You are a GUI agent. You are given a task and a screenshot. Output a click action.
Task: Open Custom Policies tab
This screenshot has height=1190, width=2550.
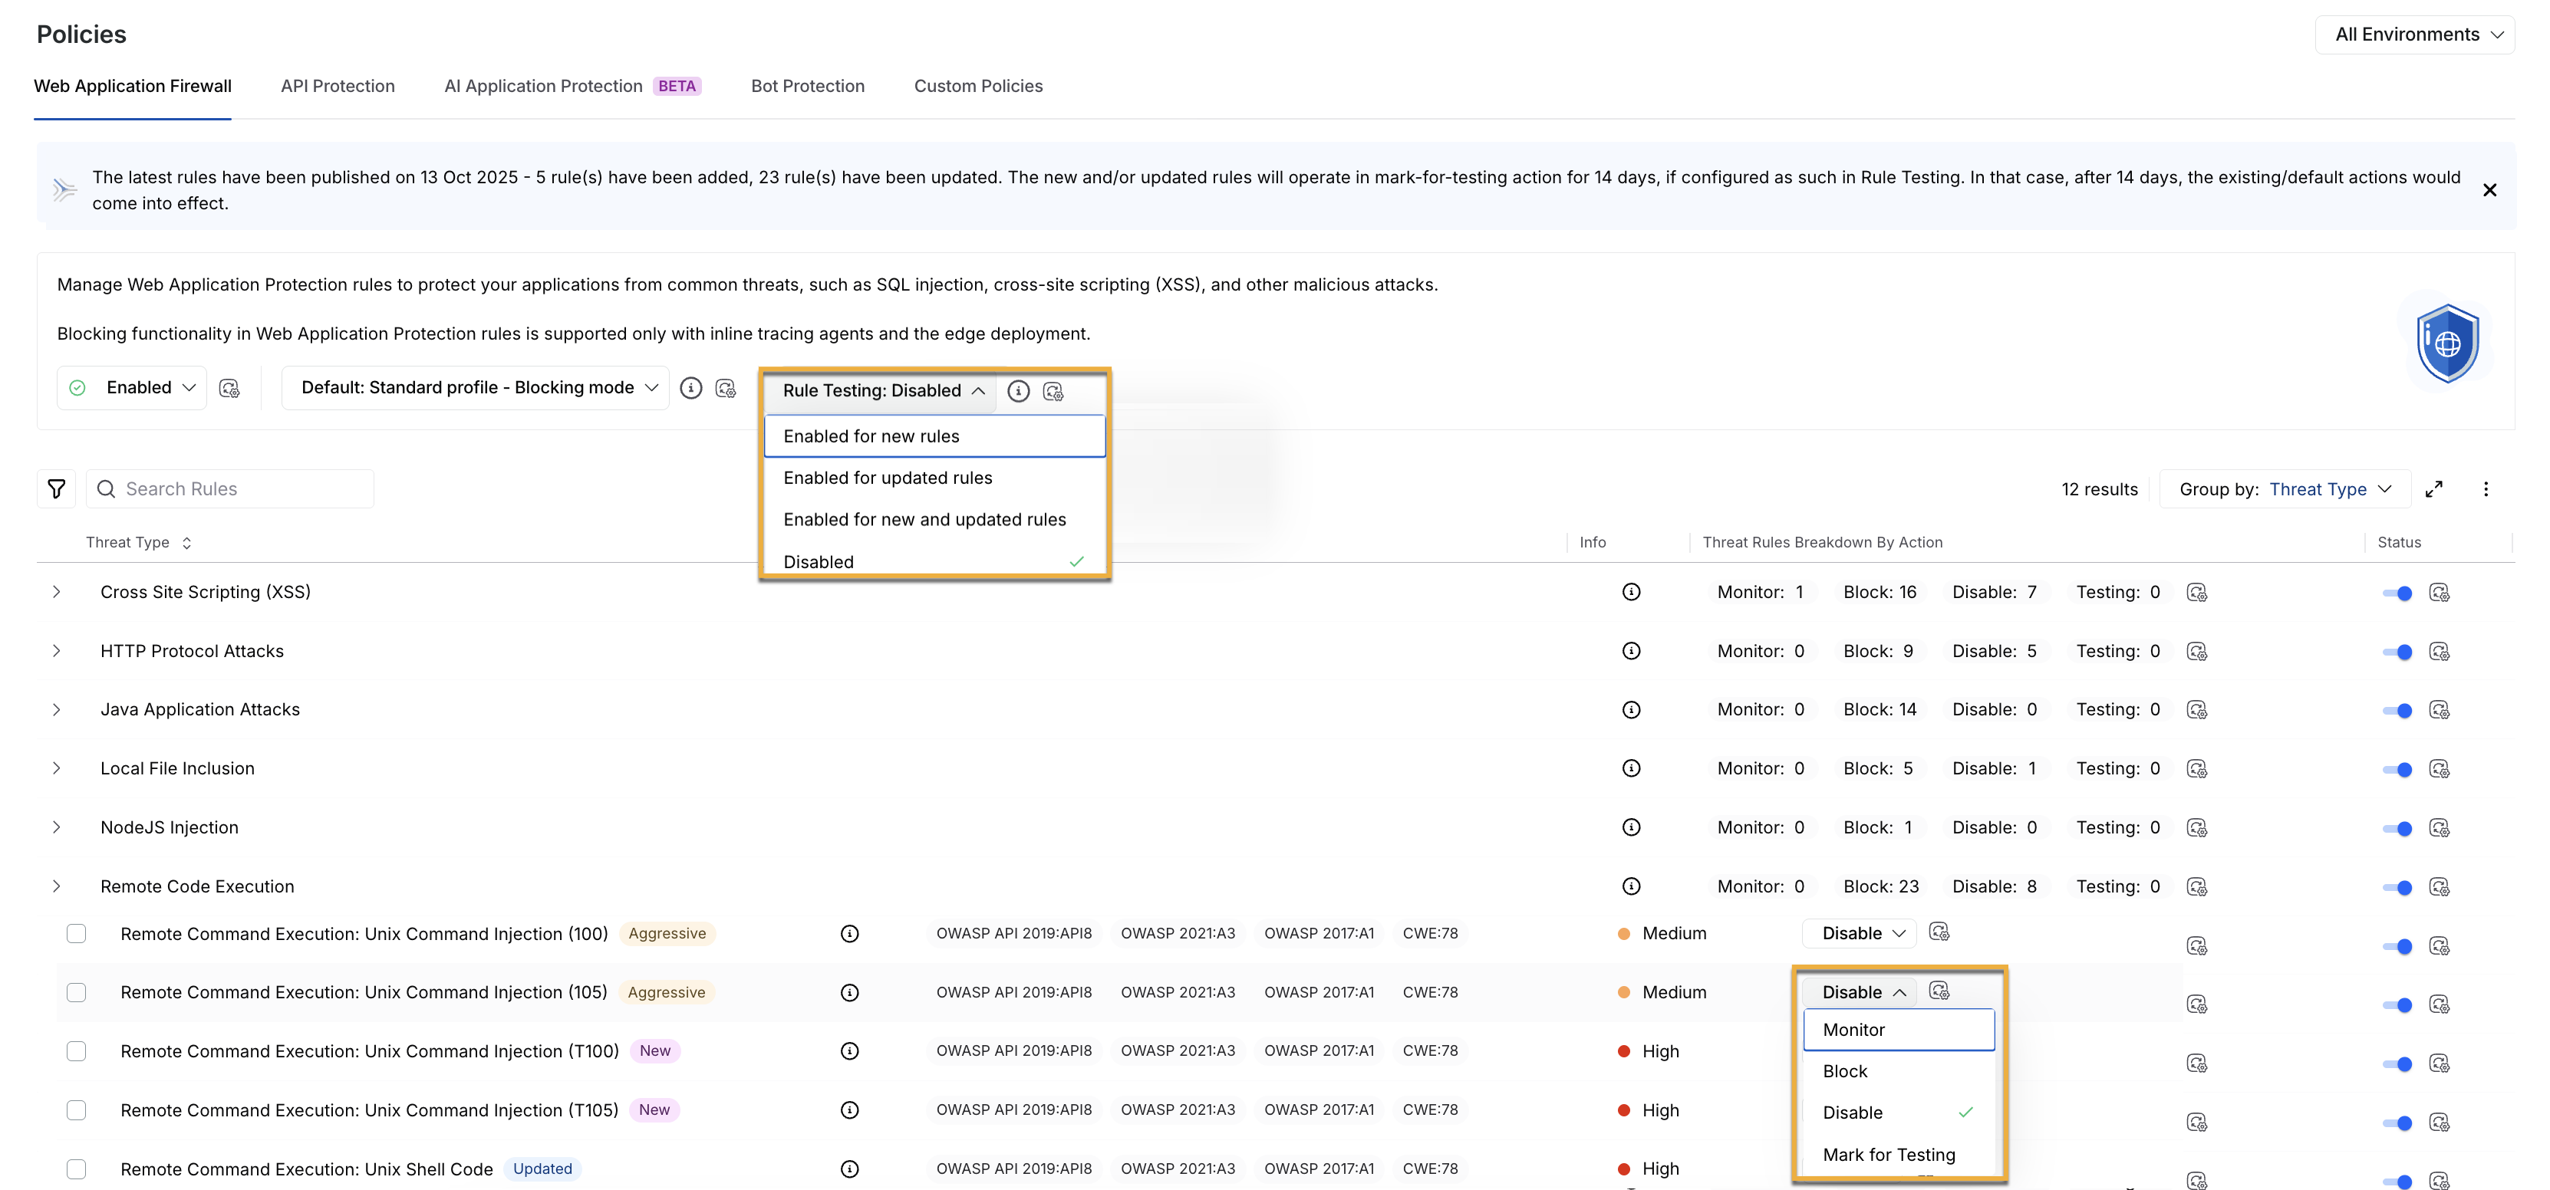click(978, 86)
